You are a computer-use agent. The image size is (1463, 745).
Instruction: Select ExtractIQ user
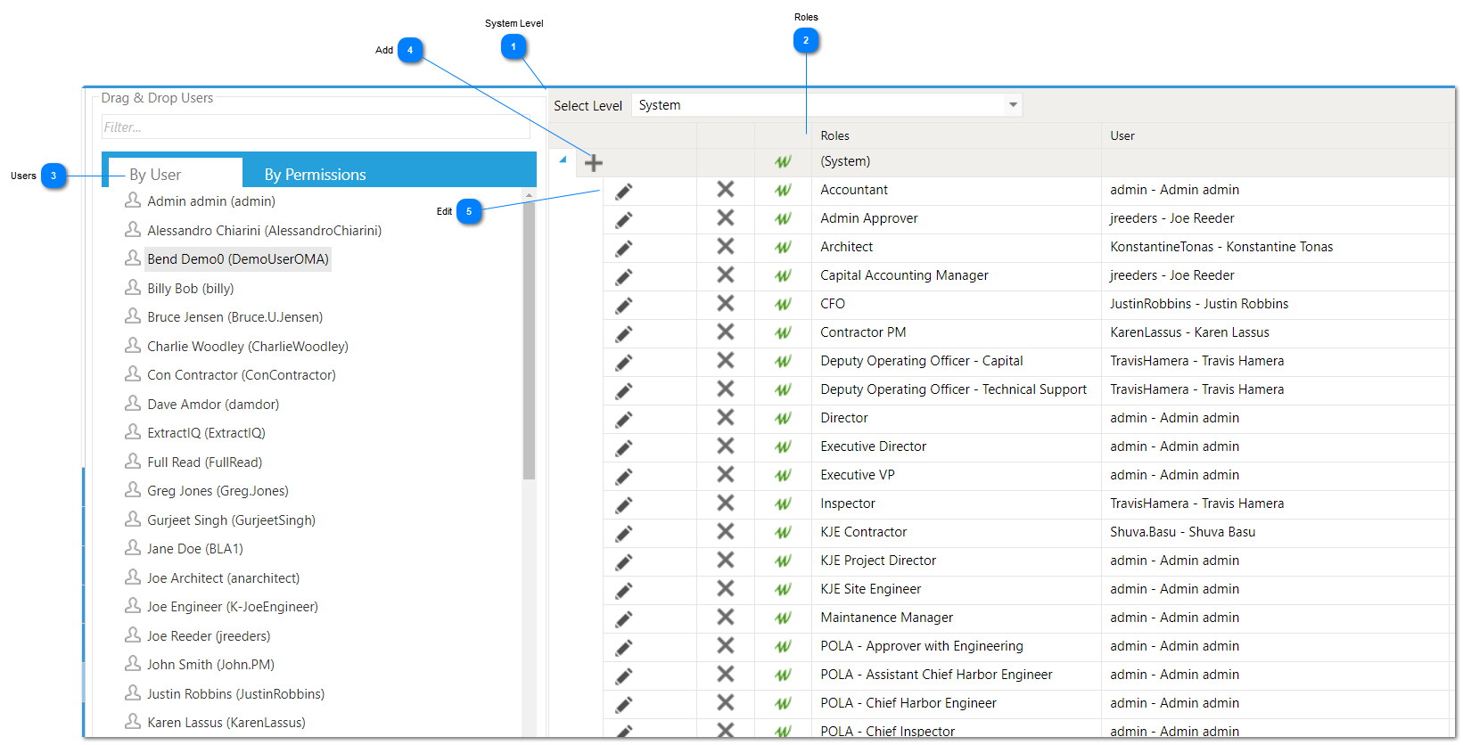tap(206, 433)
